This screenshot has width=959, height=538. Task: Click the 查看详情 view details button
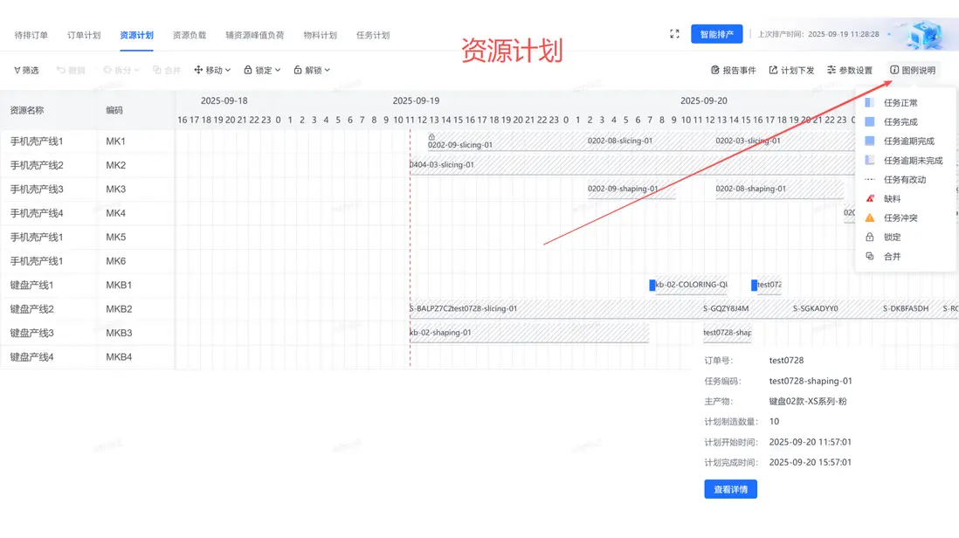click(730, 489)
